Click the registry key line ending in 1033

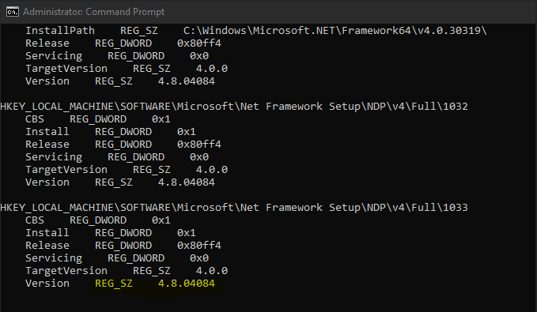point(234,208)
